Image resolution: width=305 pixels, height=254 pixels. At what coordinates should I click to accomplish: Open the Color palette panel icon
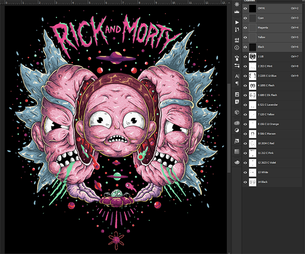(237, 162)
